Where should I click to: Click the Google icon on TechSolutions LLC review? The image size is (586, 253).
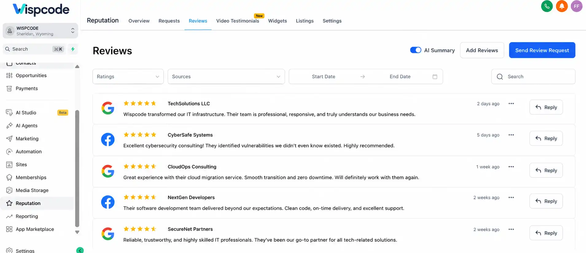click(108, 108)
